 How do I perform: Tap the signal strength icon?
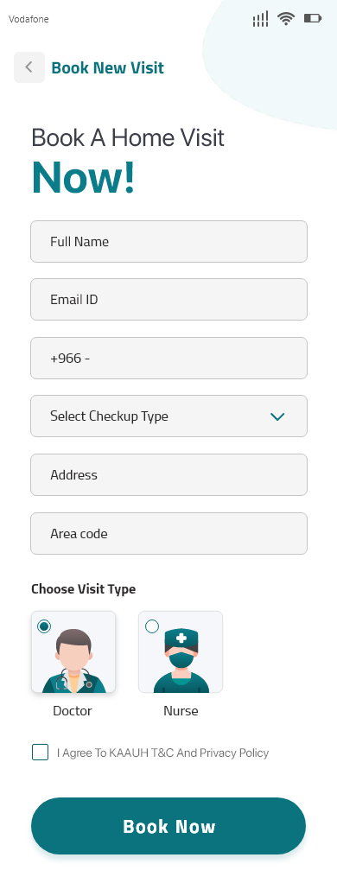click(x=260, y=19)
